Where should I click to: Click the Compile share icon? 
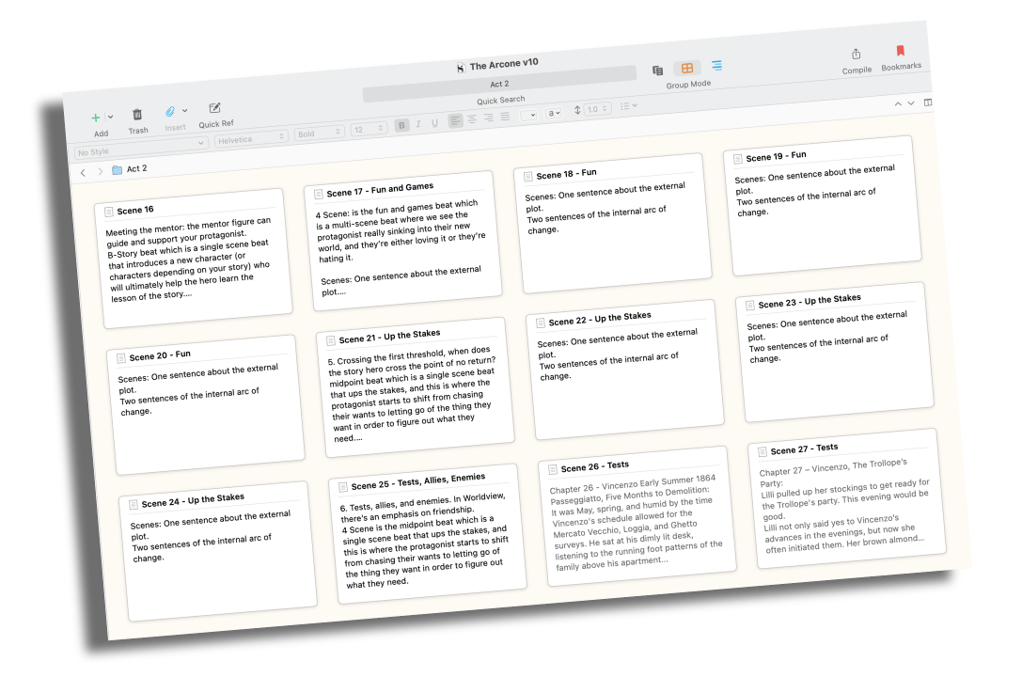point(856,55)
